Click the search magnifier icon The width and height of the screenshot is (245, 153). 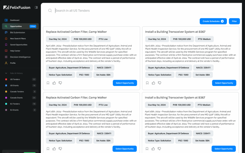point(50,10)
